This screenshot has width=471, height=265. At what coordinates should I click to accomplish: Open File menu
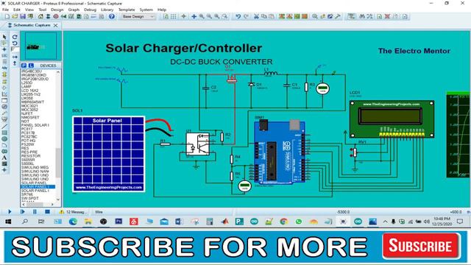point(5,10)
